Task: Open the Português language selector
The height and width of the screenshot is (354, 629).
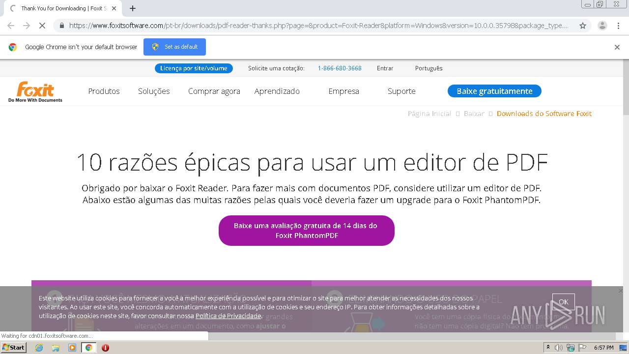Action: click(429, 68)
